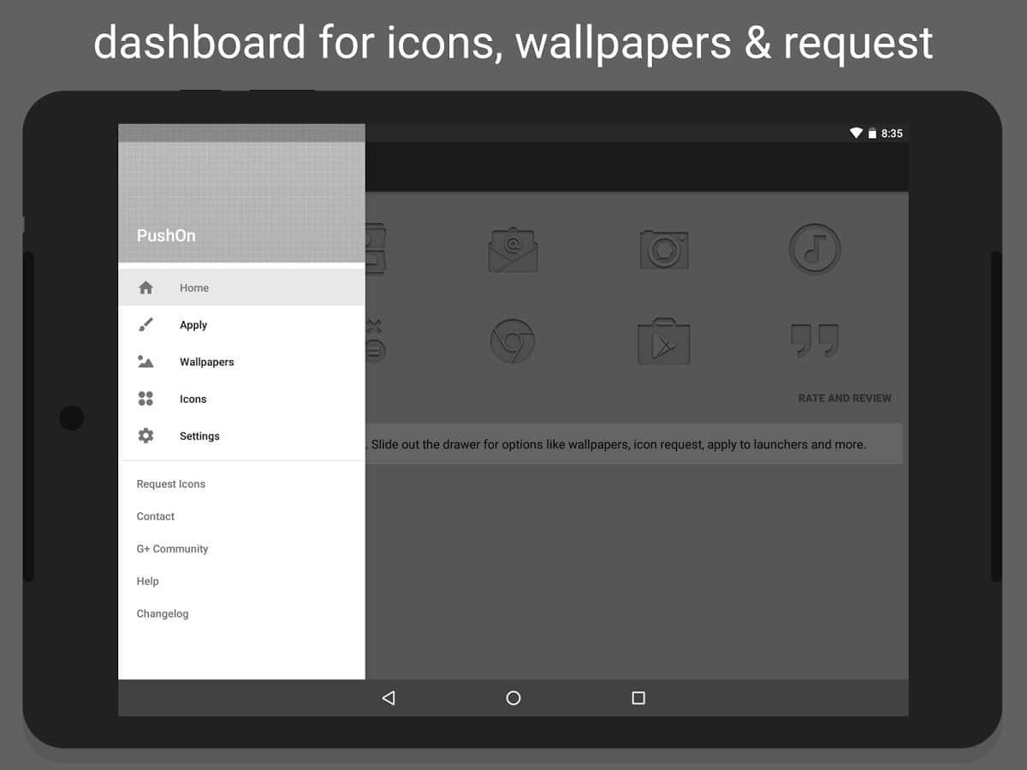Click the house icon beside Home
This screenshot has height=770, width=1027.
(146, 287)
